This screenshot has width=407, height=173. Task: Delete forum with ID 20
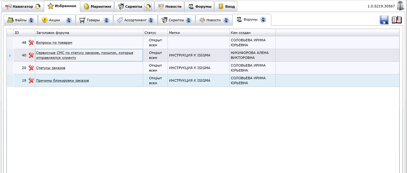click(31, 68)
